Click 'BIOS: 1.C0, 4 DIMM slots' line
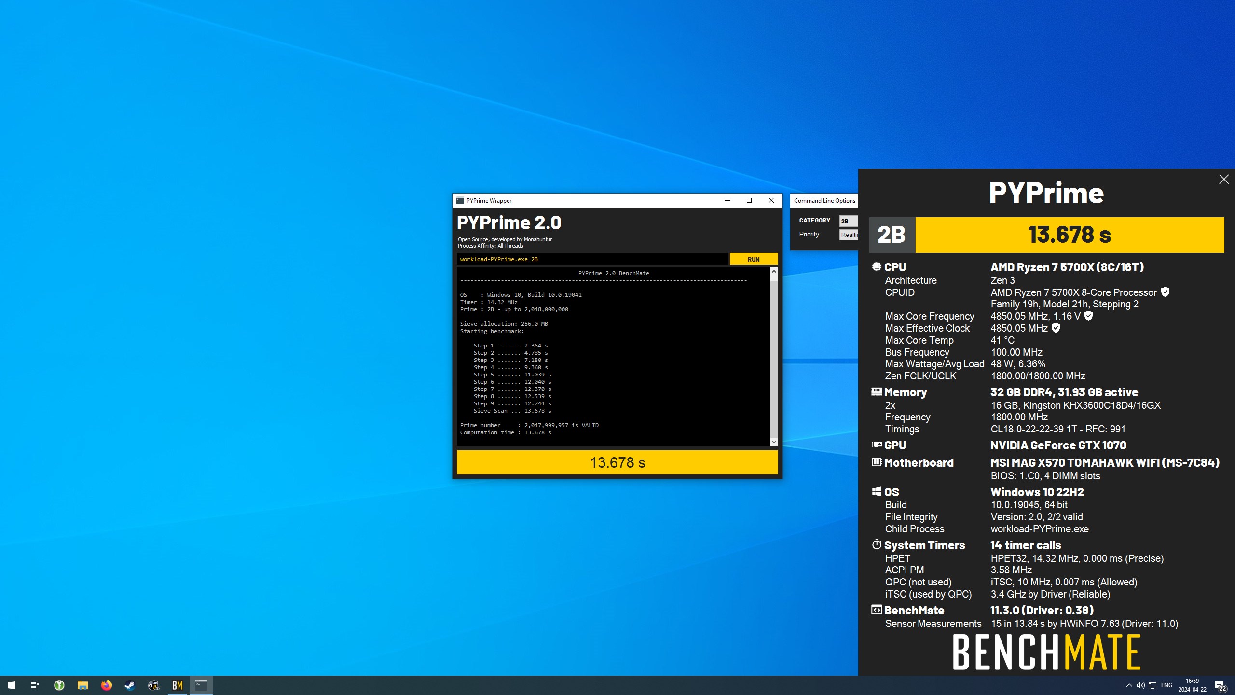The image size is (1235, 695). [x=1045, y=476]
